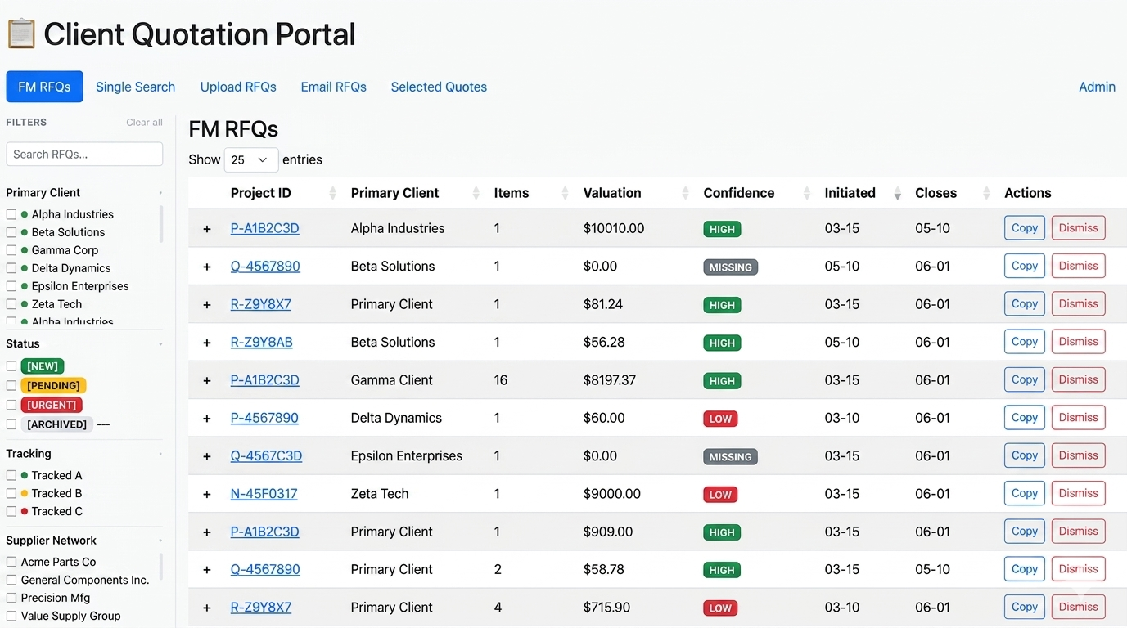Click the MISSING badge in Epsilon Enterprises row
This screenshot has width=1127, height=628.
pos(730,457)
